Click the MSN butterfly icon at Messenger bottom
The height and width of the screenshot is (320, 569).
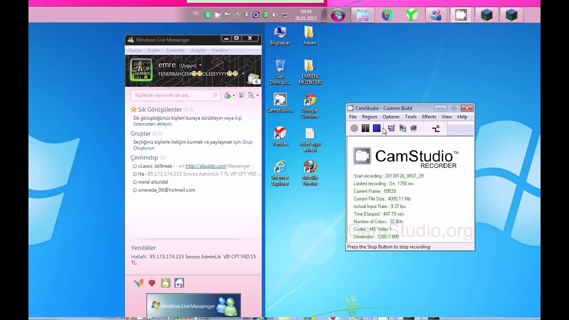(139, 283)
